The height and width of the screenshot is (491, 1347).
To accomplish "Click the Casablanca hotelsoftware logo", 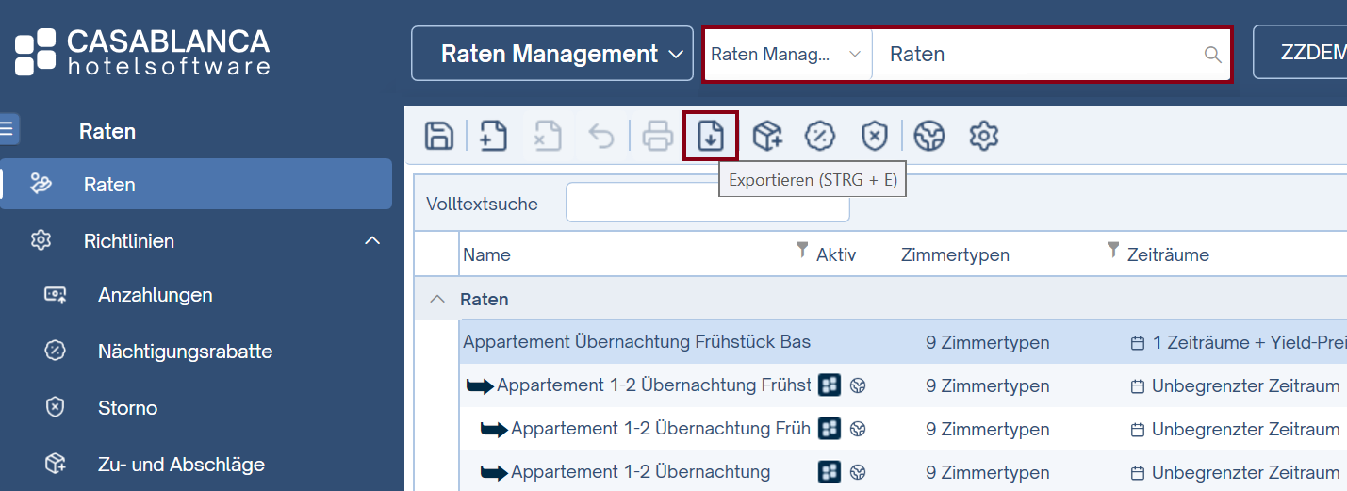I will (142, 53).
